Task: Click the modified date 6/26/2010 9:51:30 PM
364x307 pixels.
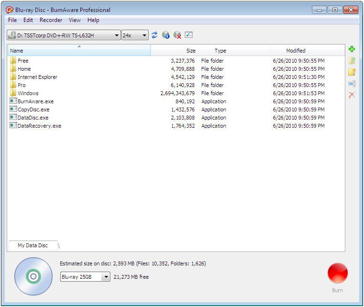Action: coord(299,77)
